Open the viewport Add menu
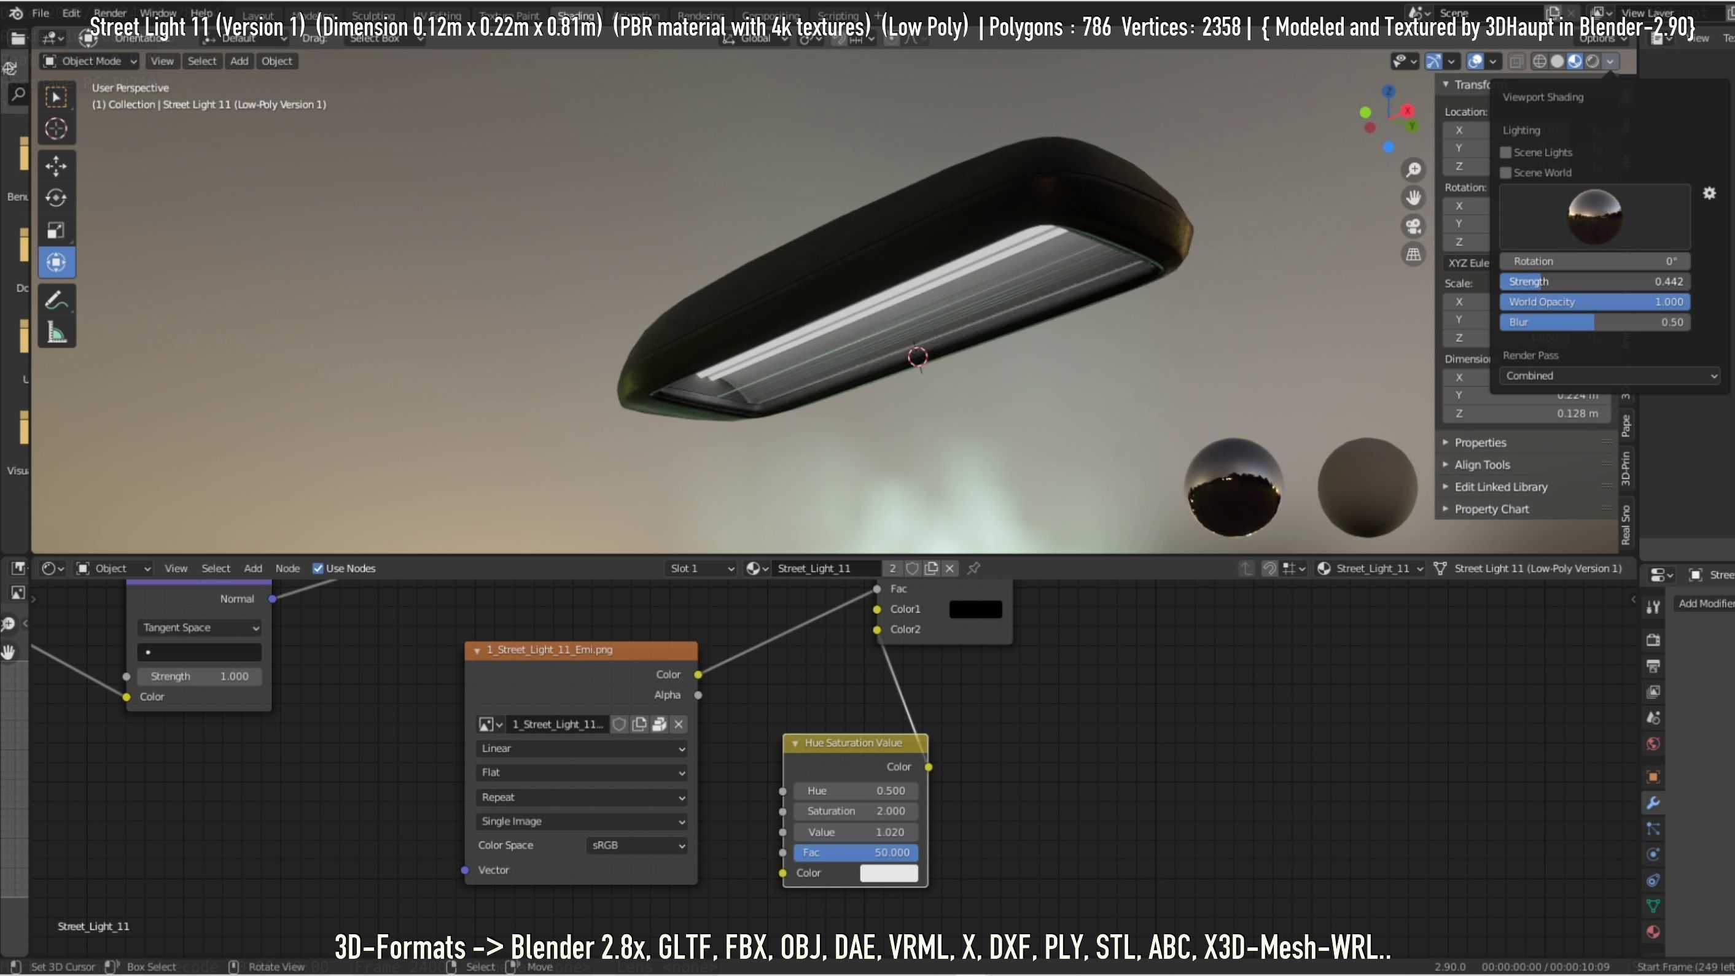Screen dimensions: 1735x976 [x=239, y=61]
